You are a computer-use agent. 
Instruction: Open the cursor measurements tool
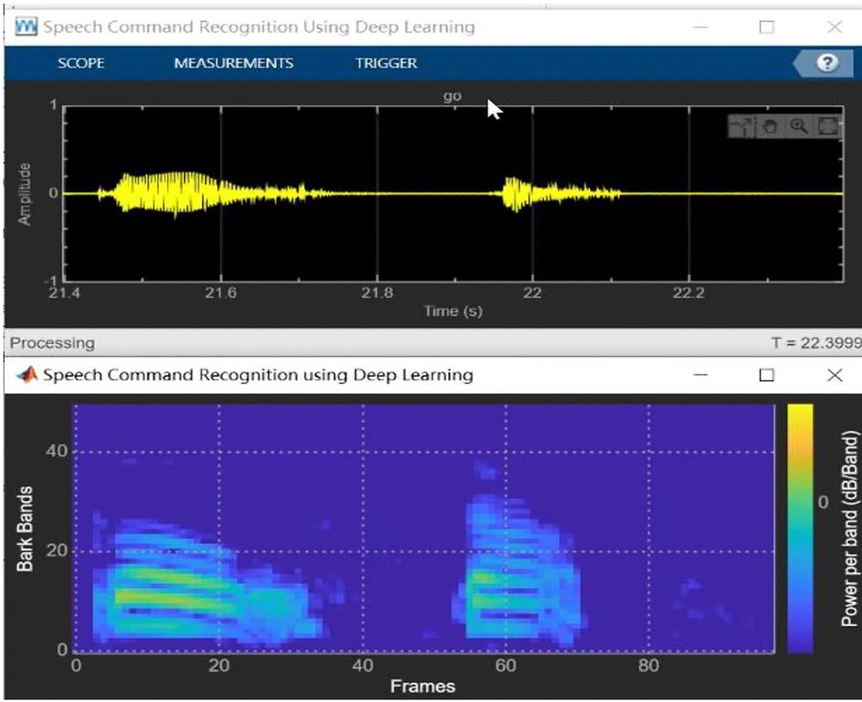[x=743, y=126]
